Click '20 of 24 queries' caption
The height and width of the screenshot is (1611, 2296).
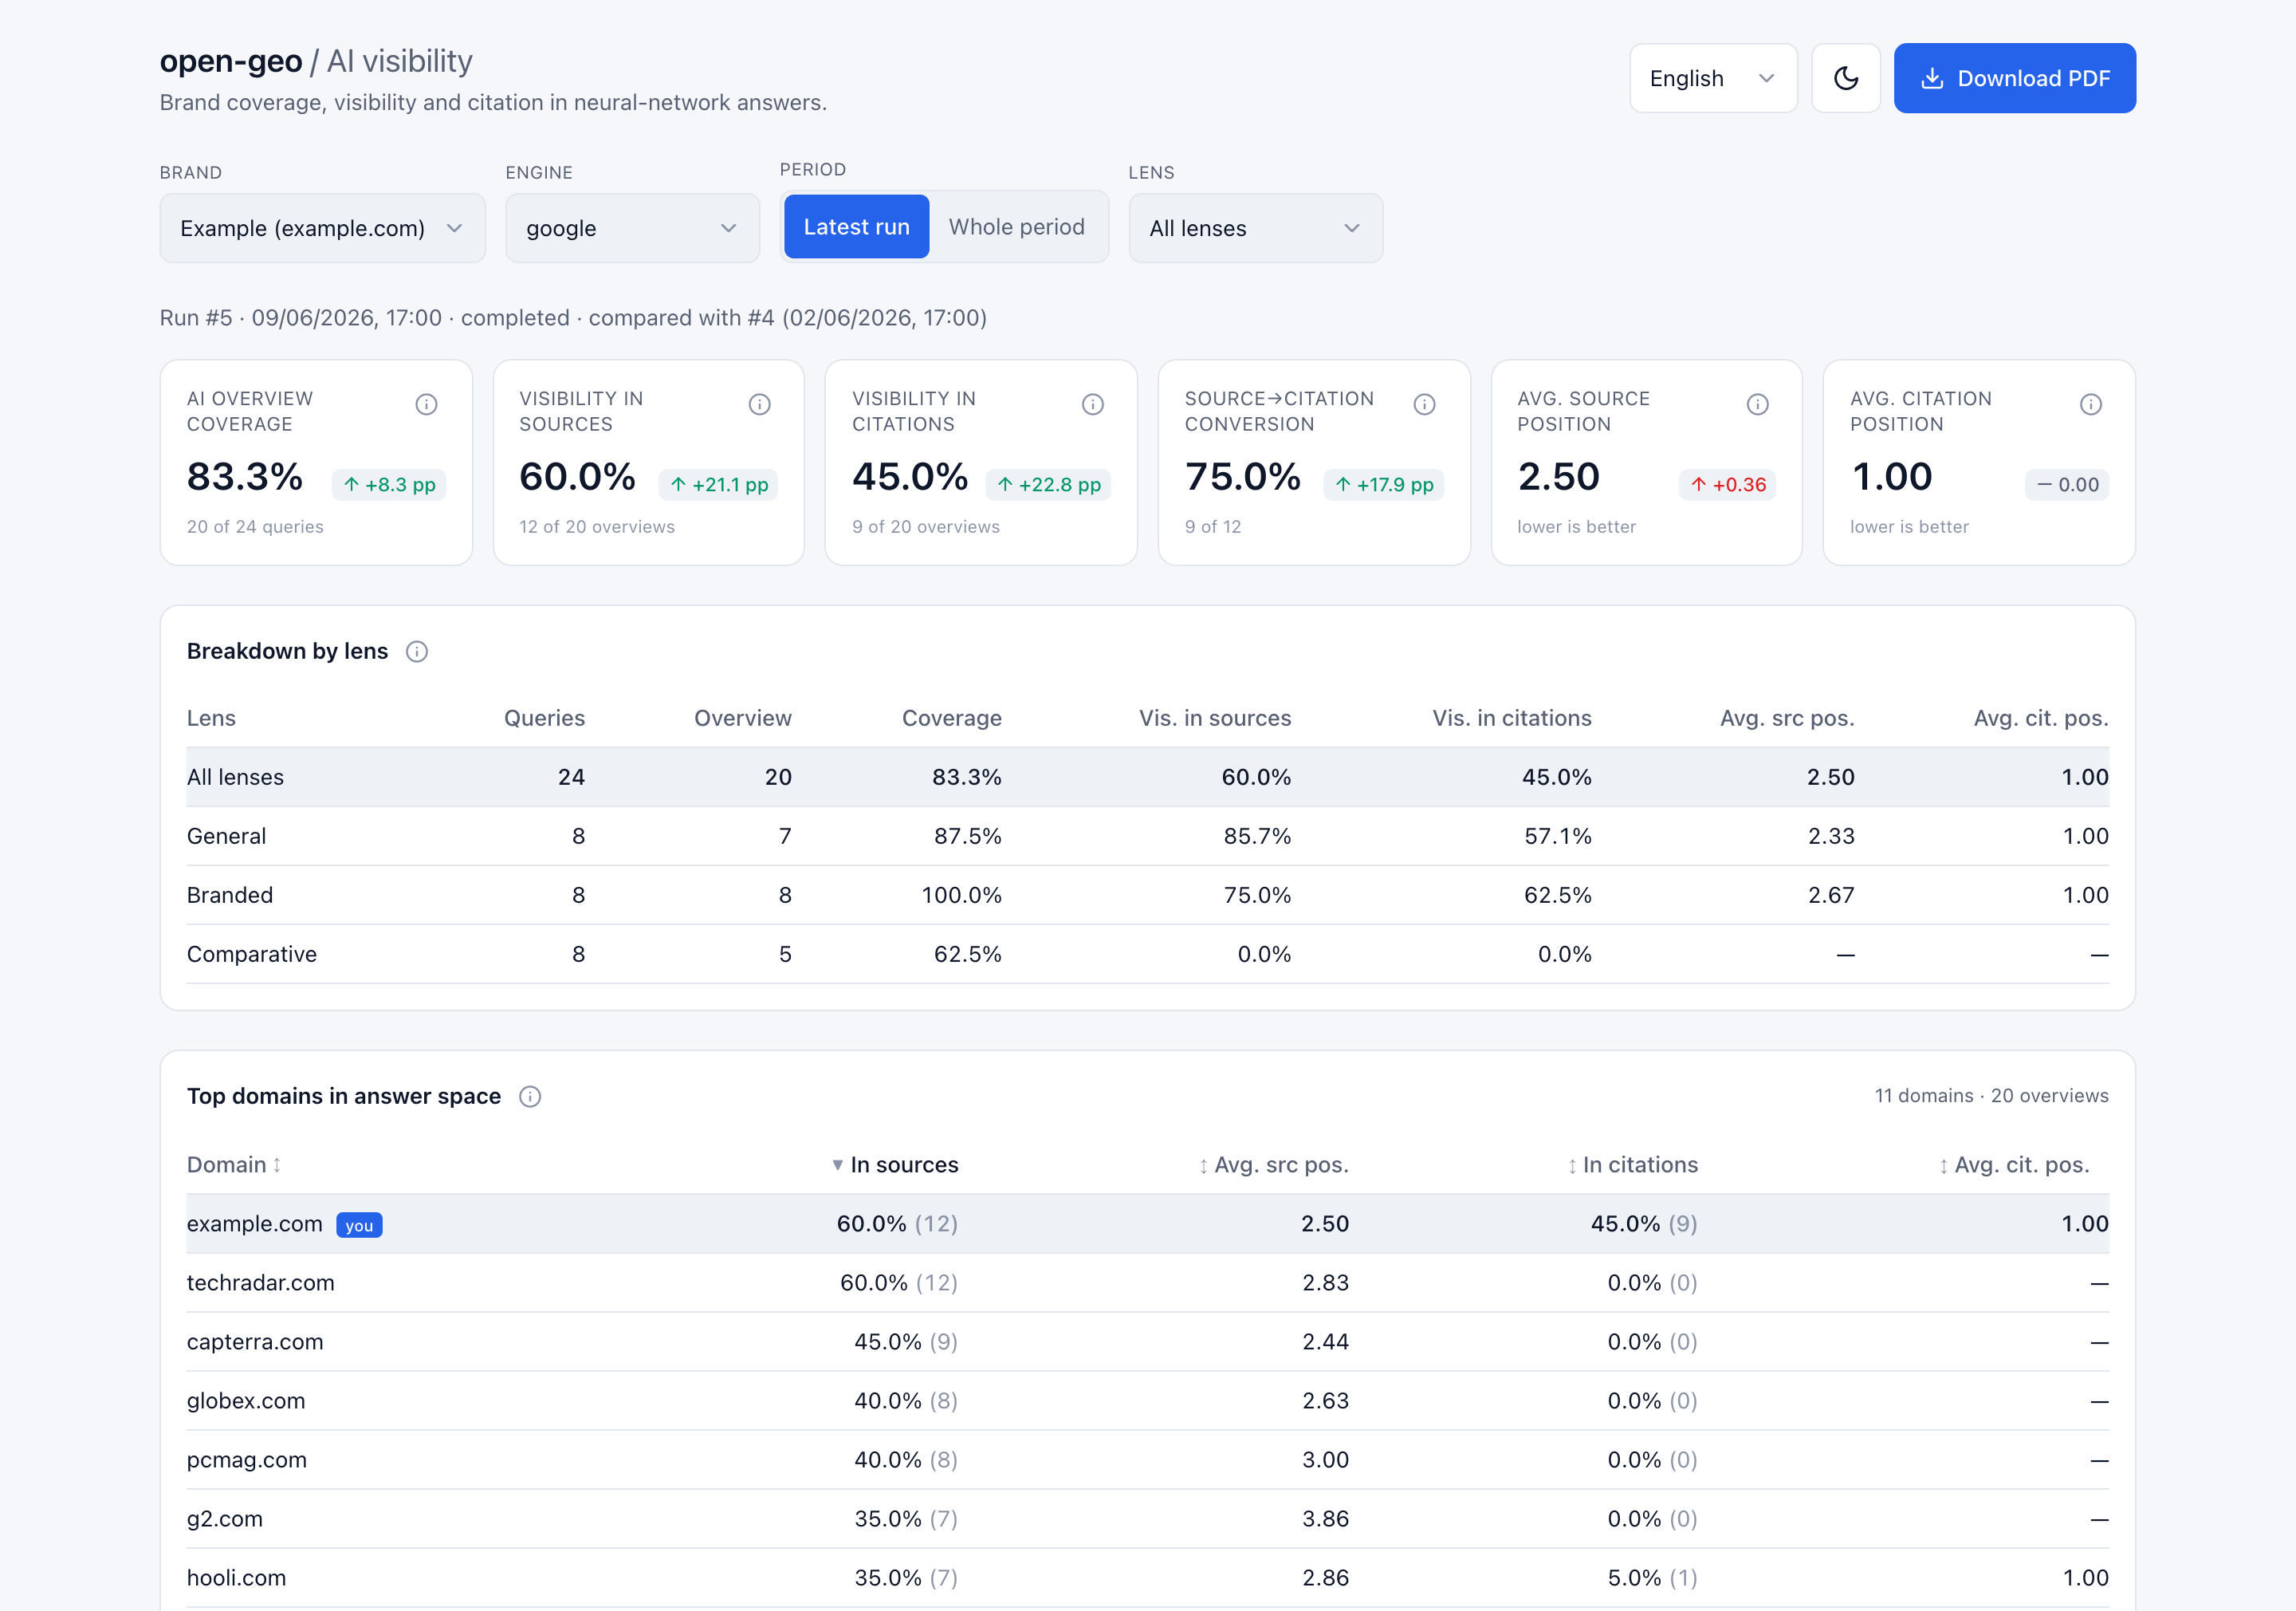click(255, 527)
